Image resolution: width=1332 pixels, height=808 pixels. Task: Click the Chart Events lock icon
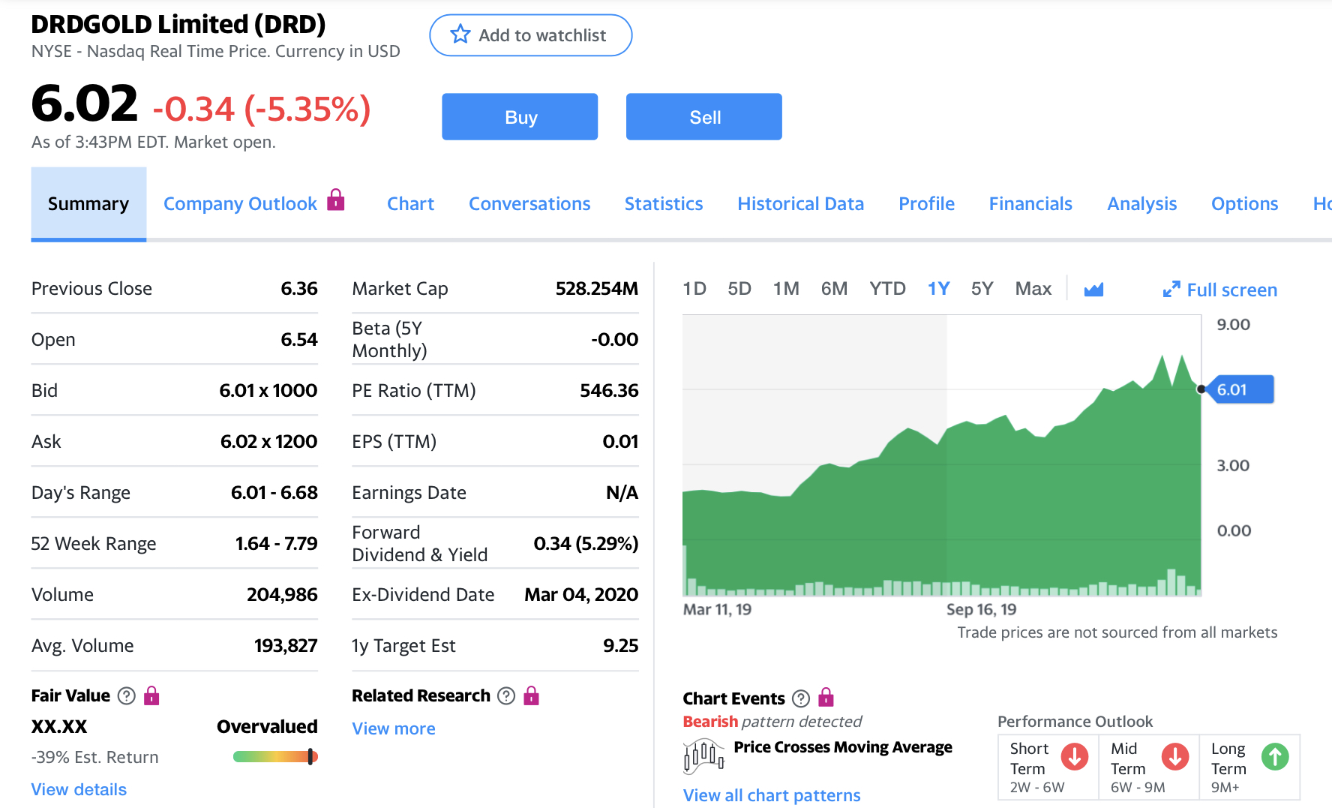(826, 698)
